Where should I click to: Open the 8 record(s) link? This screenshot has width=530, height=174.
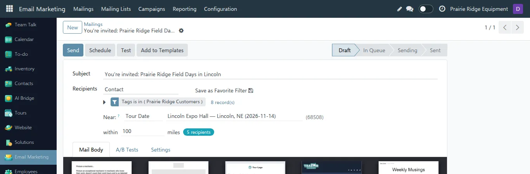pos(223,102)
